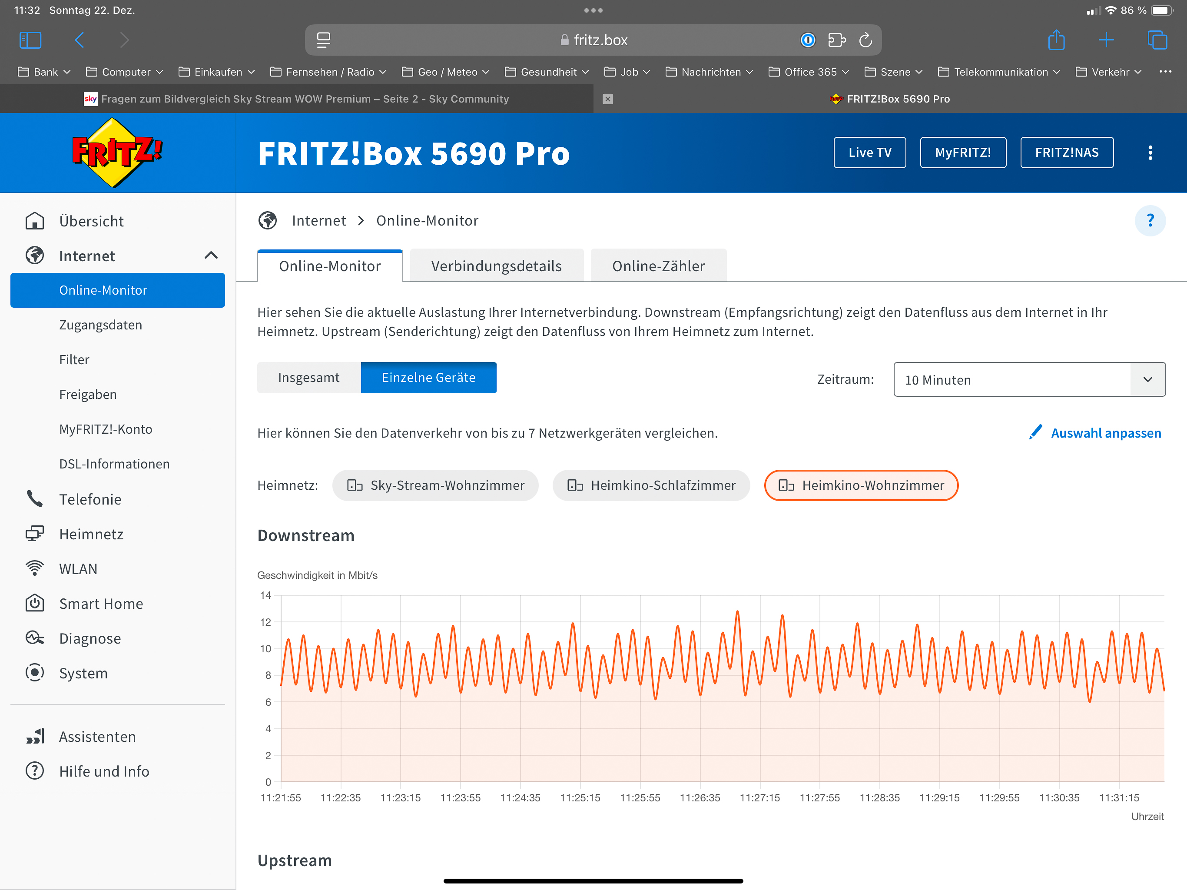
Task: Open the Safari share icon
Action: (x=1056, y=40)
